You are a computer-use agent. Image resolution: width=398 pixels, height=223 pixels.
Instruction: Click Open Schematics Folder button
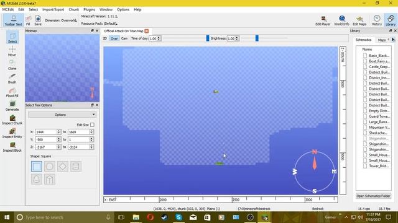[373, 196]
